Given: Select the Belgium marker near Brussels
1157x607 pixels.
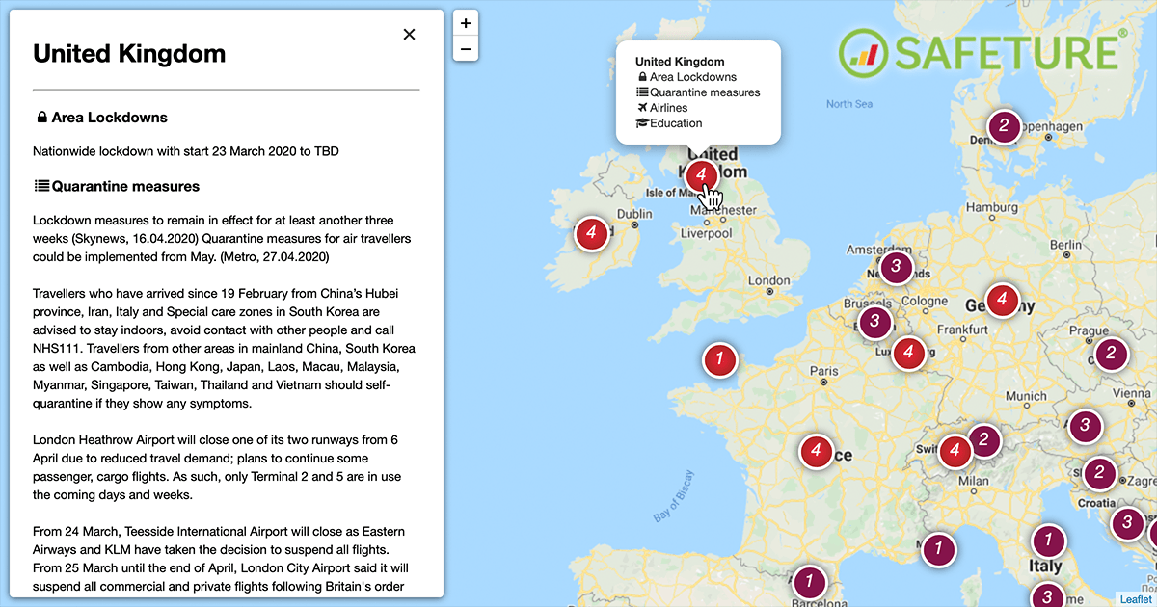Looking at the screenshot, I should tap(874, 321).
